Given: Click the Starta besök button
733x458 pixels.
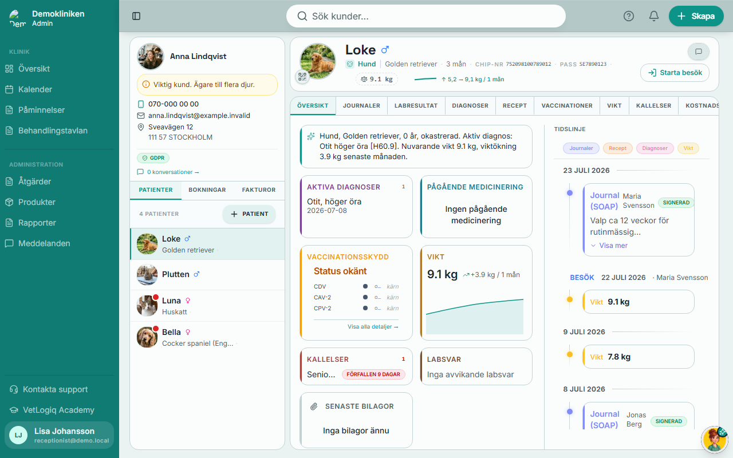Looking at the screenshot, I should coord(675,73).
